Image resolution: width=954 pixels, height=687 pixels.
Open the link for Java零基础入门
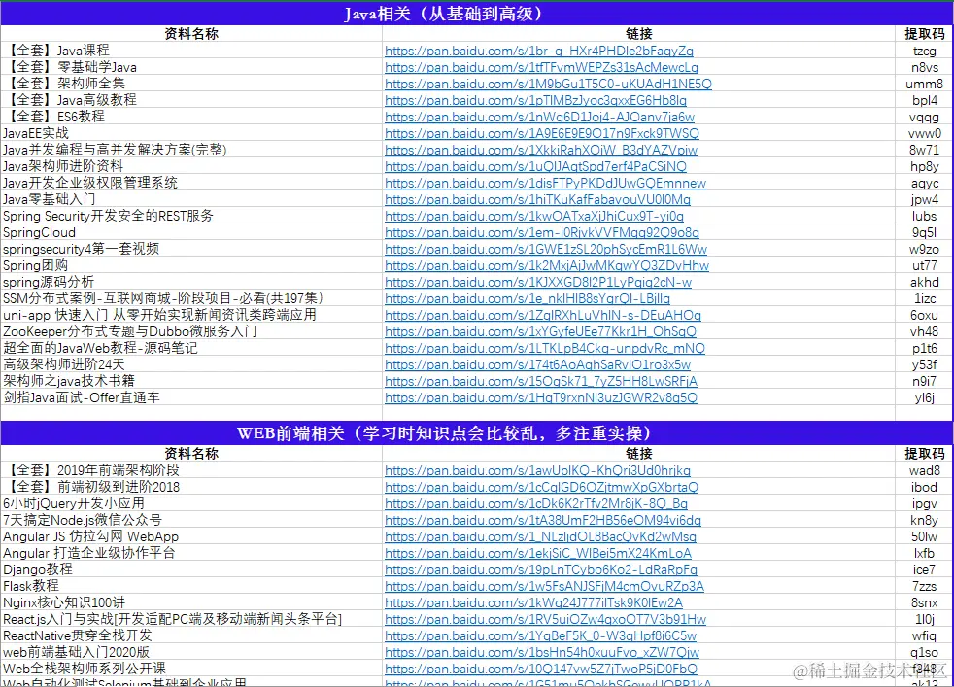[x=538, y=199]
